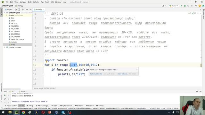Open the Services tool window
Screen dimensions: 205x115
(100, 106)
